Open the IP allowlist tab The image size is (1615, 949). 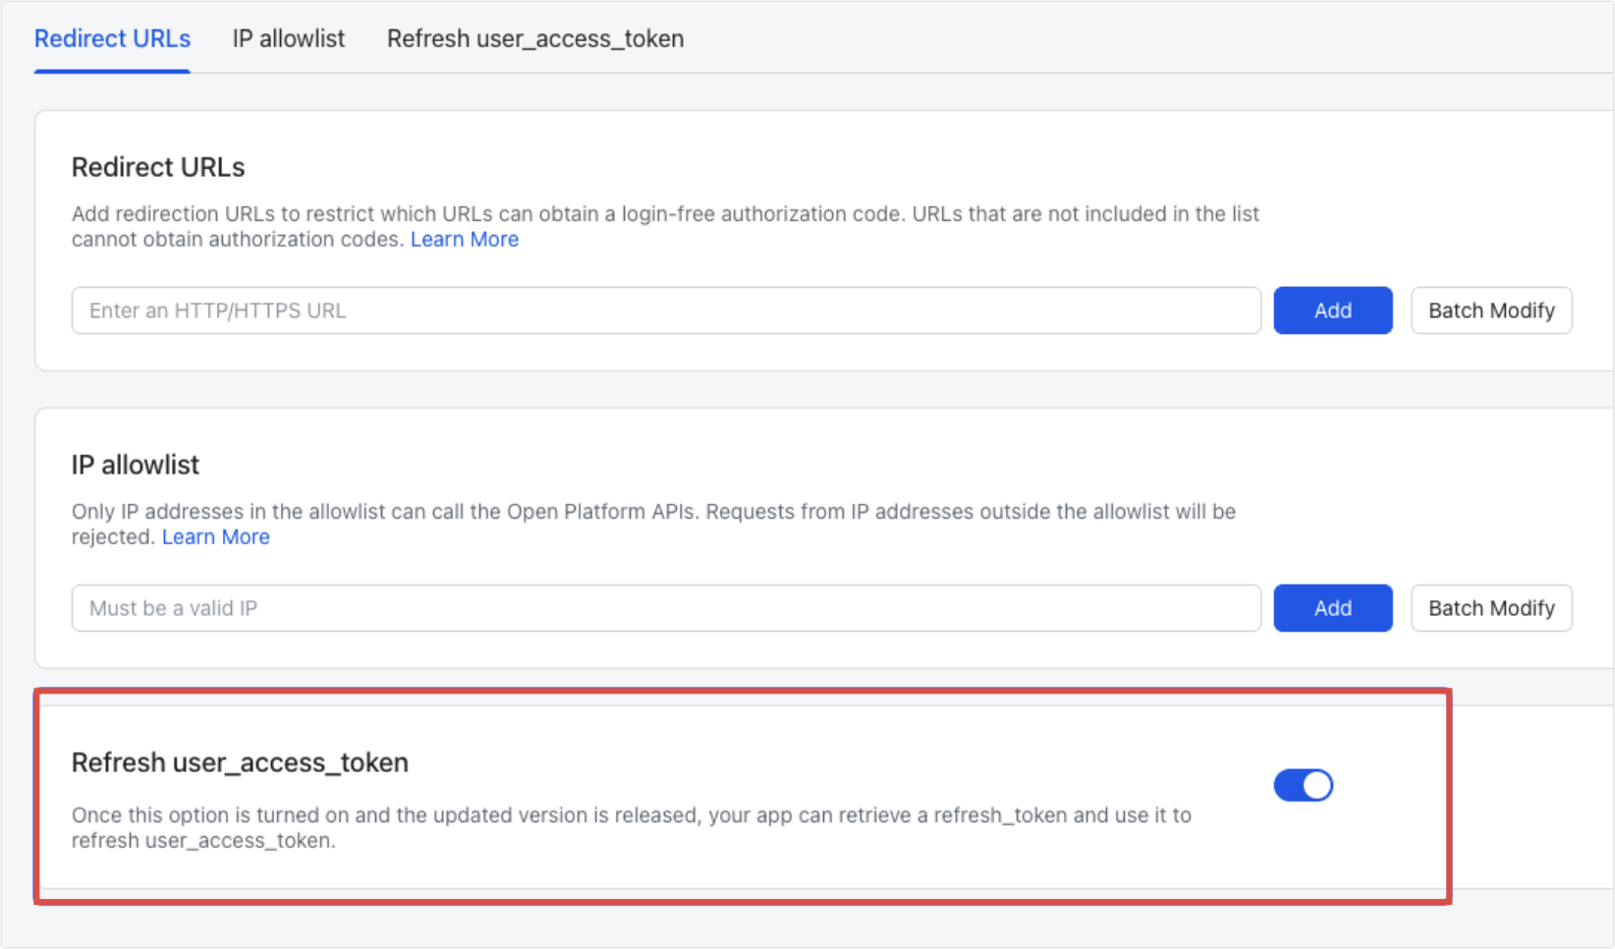(288, 38)
